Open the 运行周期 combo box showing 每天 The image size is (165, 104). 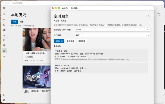pyautogui.click(x=113, y=35)
